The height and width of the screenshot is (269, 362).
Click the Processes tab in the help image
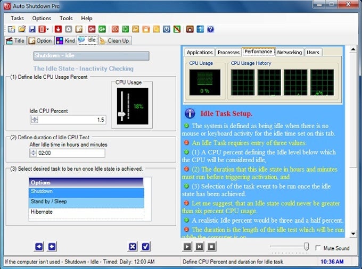[228, 52]
